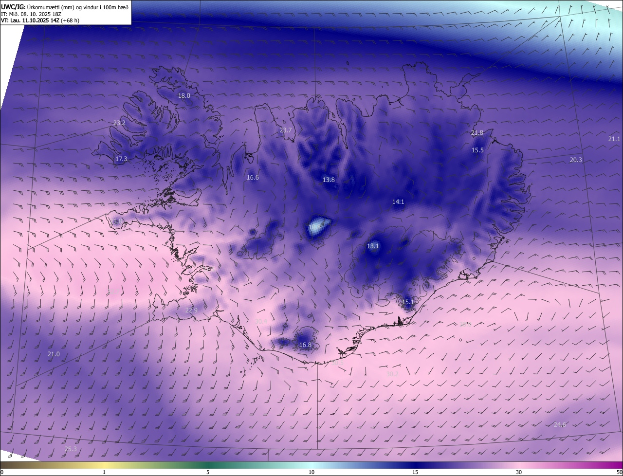623x476 pixels.
Task: Click the map value 14.1
Action: pyautogui.click(x=398, y=201)
